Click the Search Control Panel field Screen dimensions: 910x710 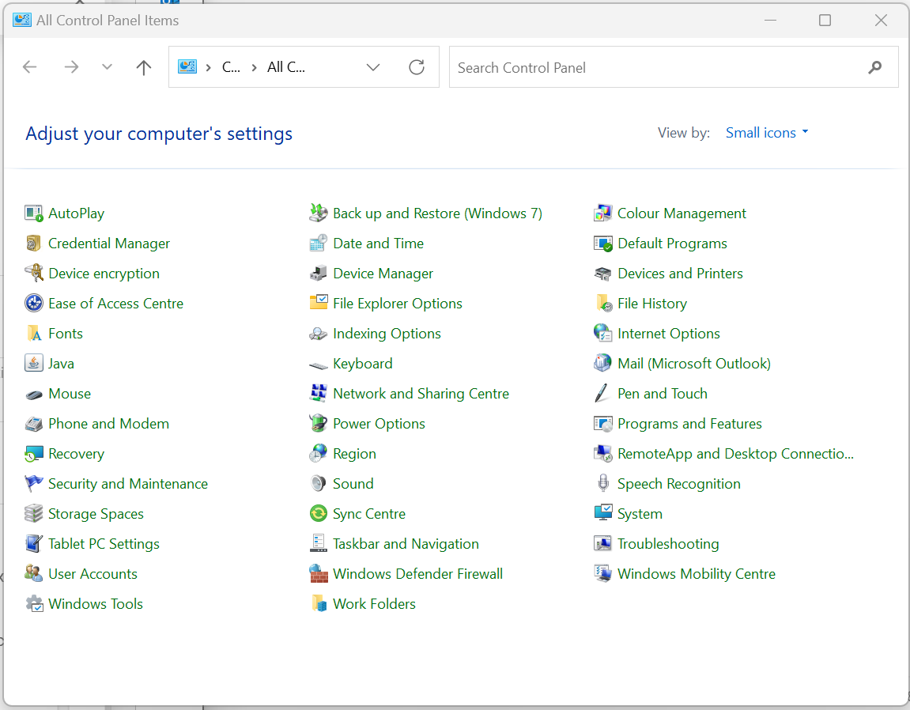pyautogui.click(x=674, y=67)
